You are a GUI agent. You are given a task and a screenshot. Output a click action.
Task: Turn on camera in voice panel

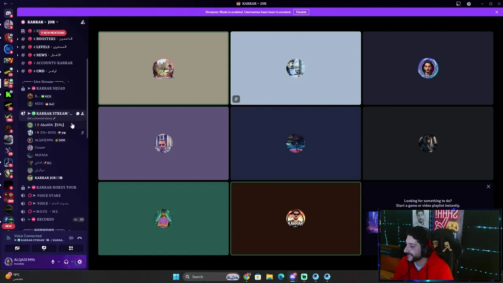pyautogui.click(x=17, y=248)
